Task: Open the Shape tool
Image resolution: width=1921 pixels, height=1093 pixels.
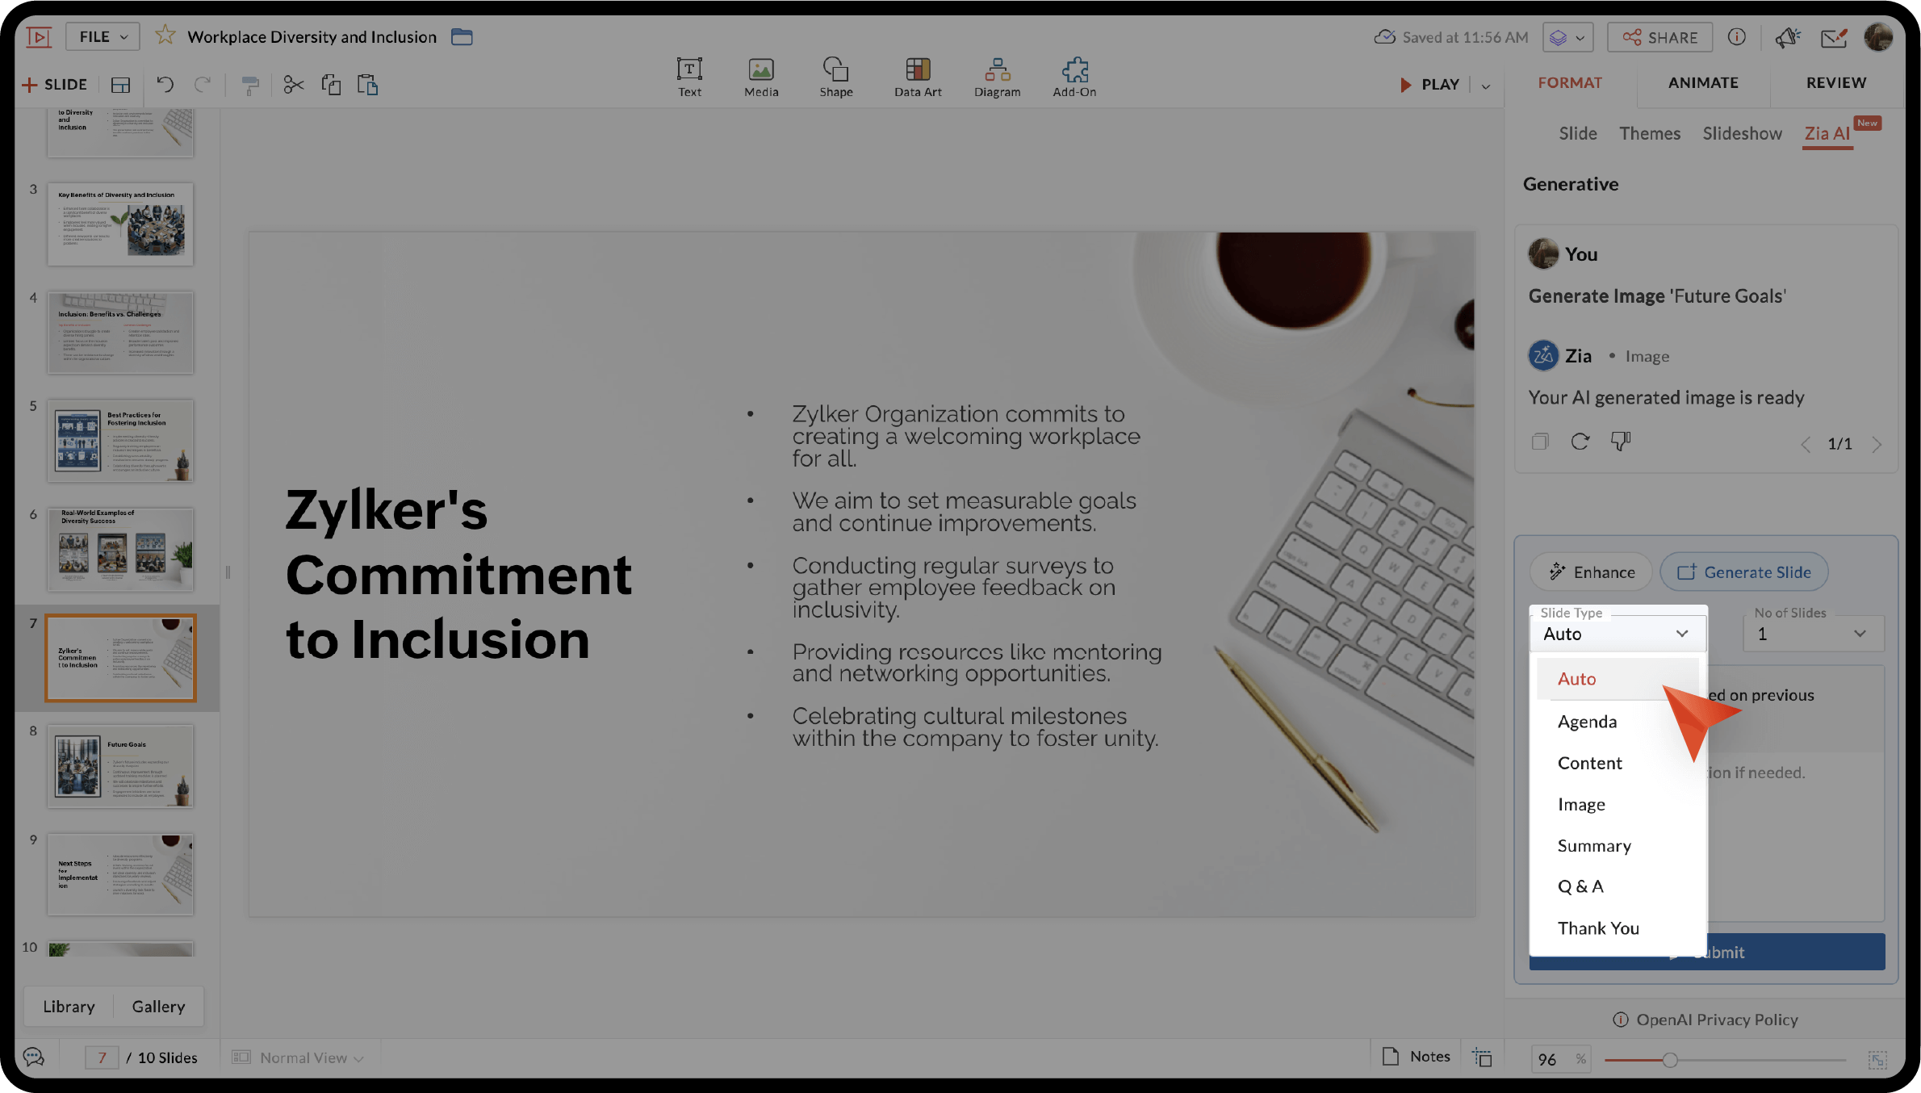Action: [835, 77]
